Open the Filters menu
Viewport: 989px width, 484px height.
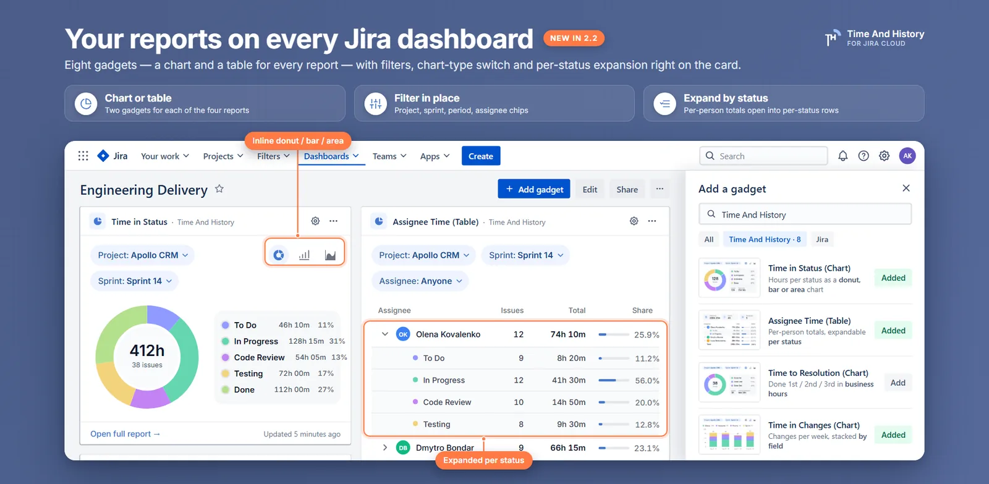tap(273, 156)
